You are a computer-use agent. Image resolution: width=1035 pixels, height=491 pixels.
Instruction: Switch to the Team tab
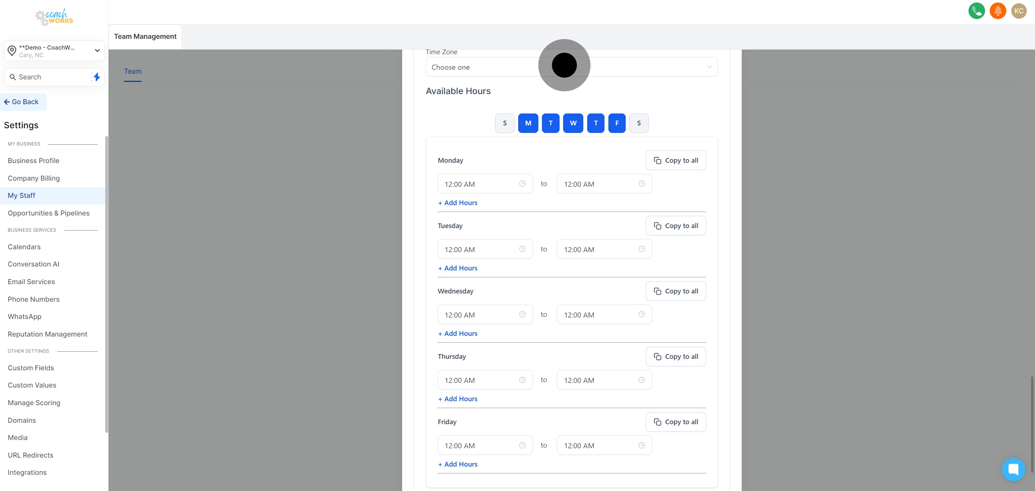133,71
